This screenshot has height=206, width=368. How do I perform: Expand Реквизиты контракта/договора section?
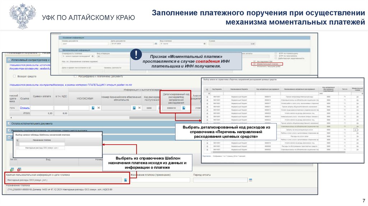pos(9,130)
